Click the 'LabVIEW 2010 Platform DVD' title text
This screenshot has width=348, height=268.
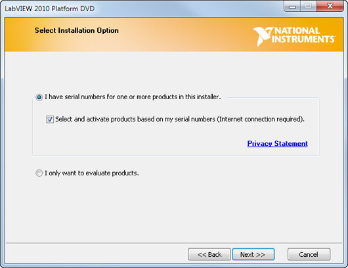[50, 9]
